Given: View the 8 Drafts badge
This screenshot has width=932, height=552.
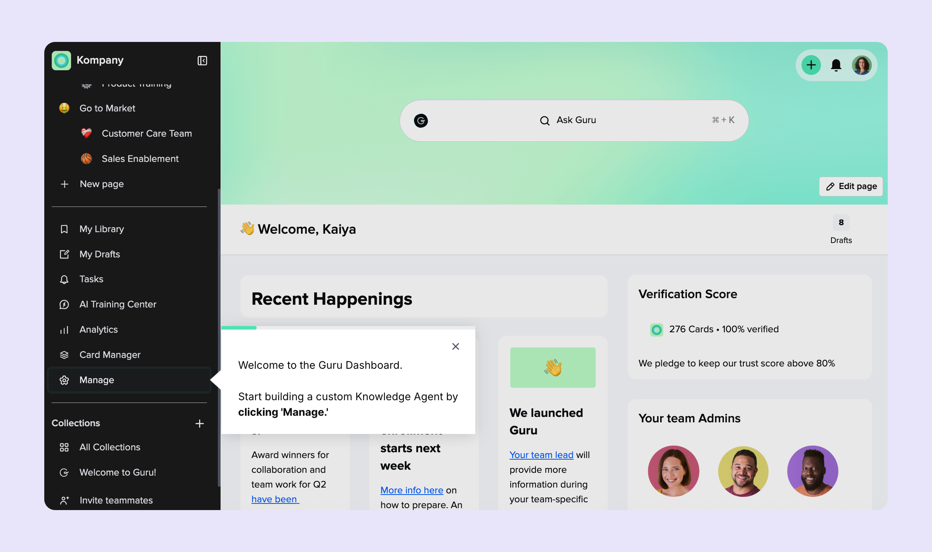Looking at the screenshot, I should tap(841, 229).
